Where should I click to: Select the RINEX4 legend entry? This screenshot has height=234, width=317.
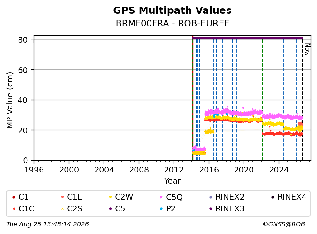click(x=289, y=197)
